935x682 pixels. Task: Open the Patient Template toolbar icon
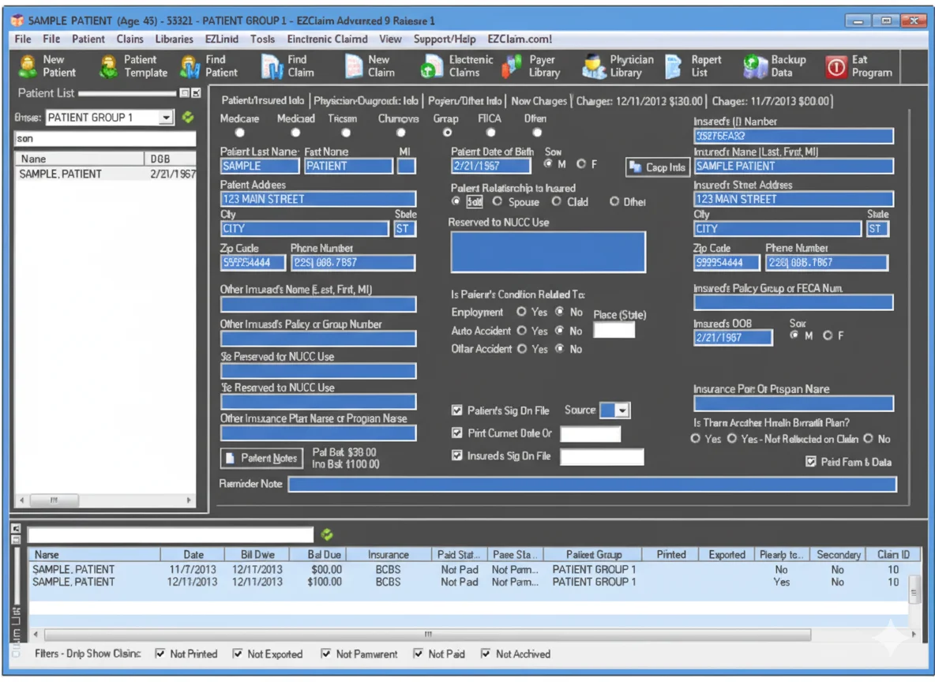tap(108, 66)
